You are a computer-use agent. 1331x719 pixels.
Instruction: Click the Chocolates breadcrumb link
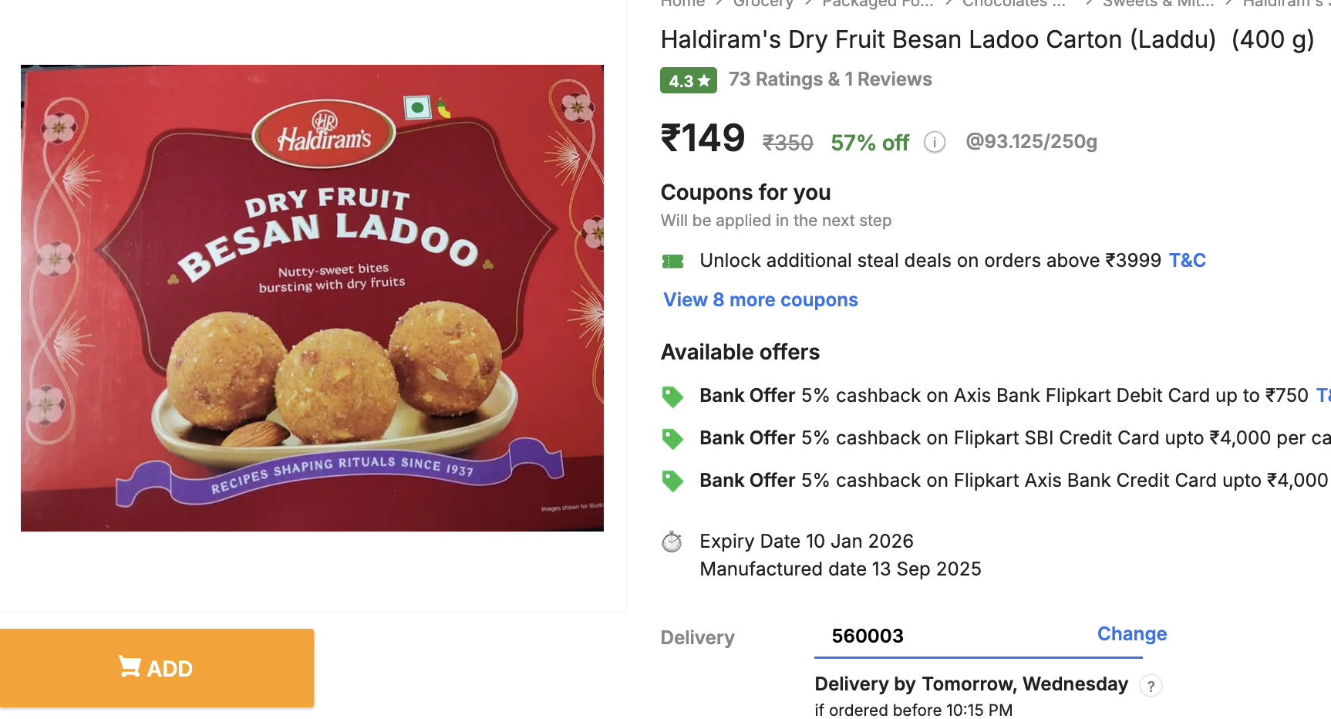pos(1013,4)
